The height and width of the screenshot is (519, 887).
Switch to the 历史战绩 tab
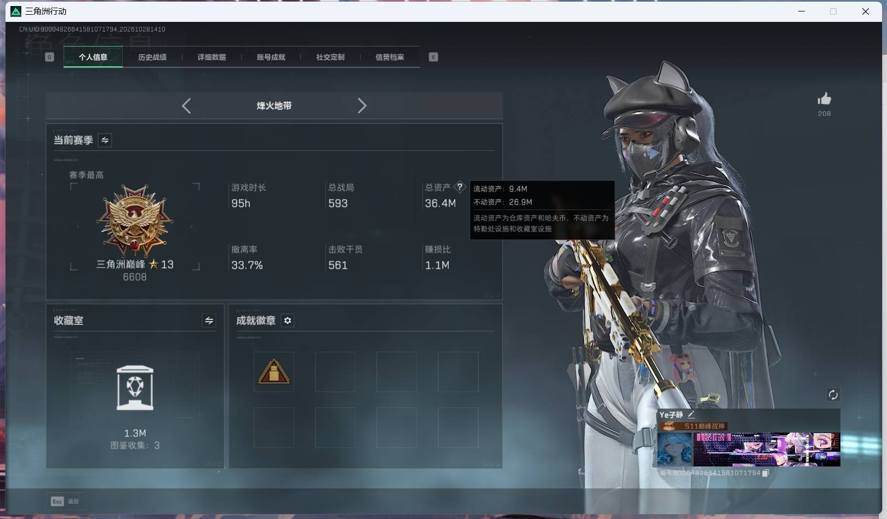click(x=152, y=57)
